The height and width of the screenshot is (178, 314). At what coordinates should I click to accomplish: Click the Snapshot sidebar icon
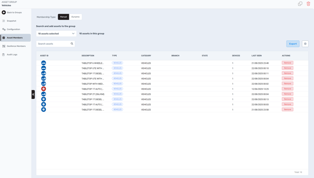(4, 21)
